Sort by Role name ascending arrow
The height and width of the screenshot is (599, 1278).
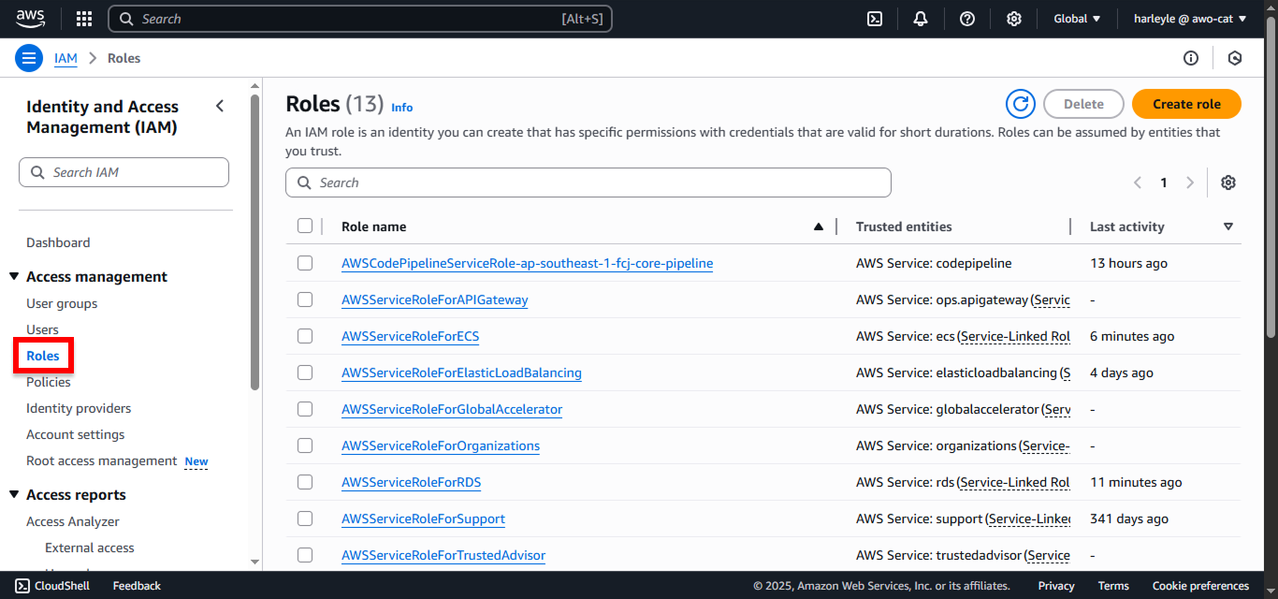pyautogui.click(x=819, y=226)
